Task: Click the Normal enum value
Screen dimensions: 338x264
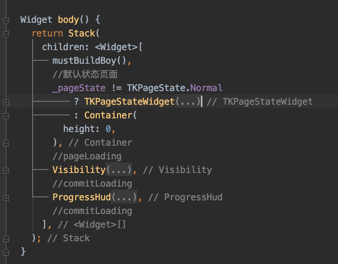Action: 206,88
